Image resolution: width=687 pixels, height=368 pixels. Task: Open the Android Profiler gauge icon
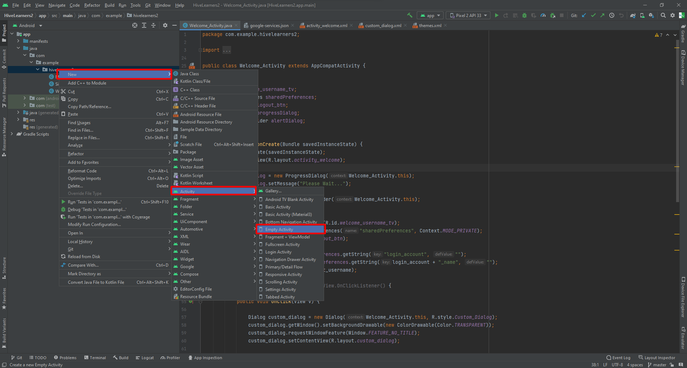(x=543, y=16)
